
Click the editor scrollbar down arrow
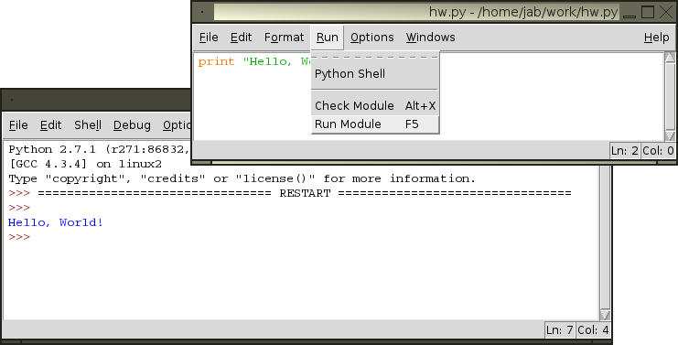[670, 135]
